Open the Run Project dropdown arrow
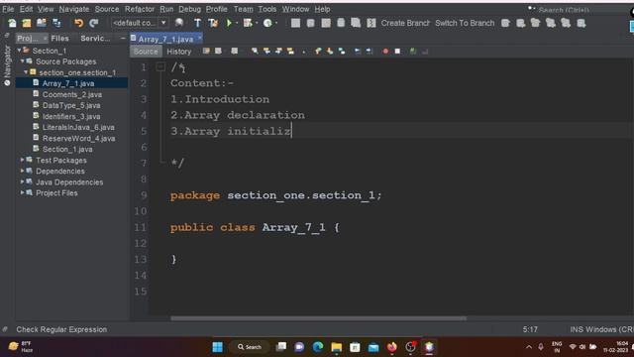This screenshot has width=634, height=357. click(x=237, y=23)
